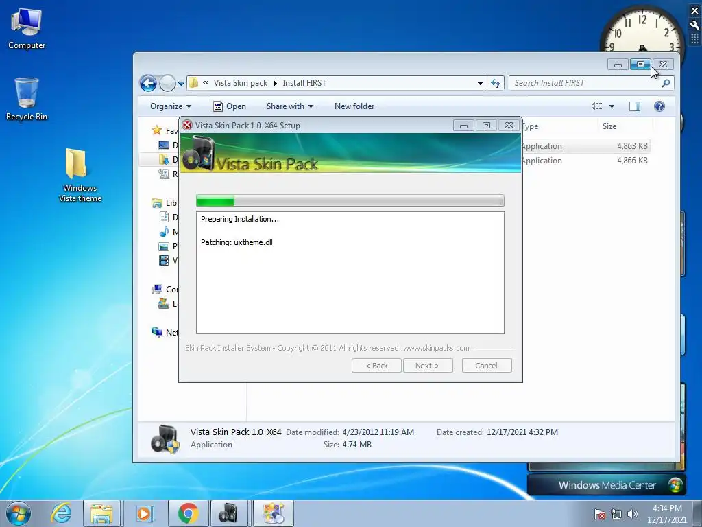This screenshot has height=527, width=702.
Task: Open Windows Media Player taskbar icon
Action: (x=144, y=513)
